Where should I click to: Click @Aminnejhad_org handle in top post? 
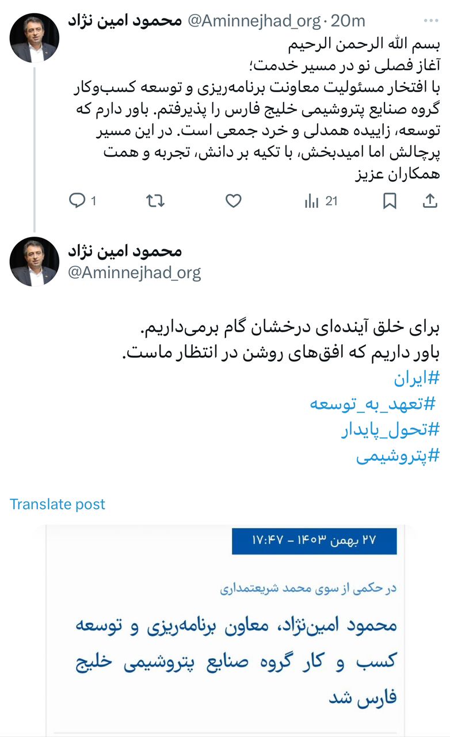pos(254,21)
